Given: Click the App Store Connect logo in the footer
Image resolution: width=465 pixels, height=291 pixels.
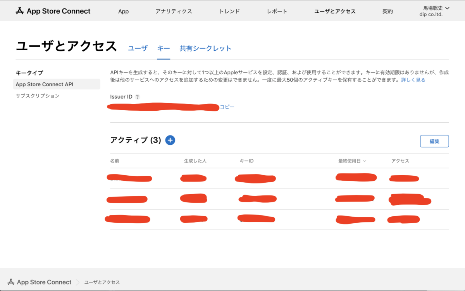Looking at the screenshot, I should [40, 282].
